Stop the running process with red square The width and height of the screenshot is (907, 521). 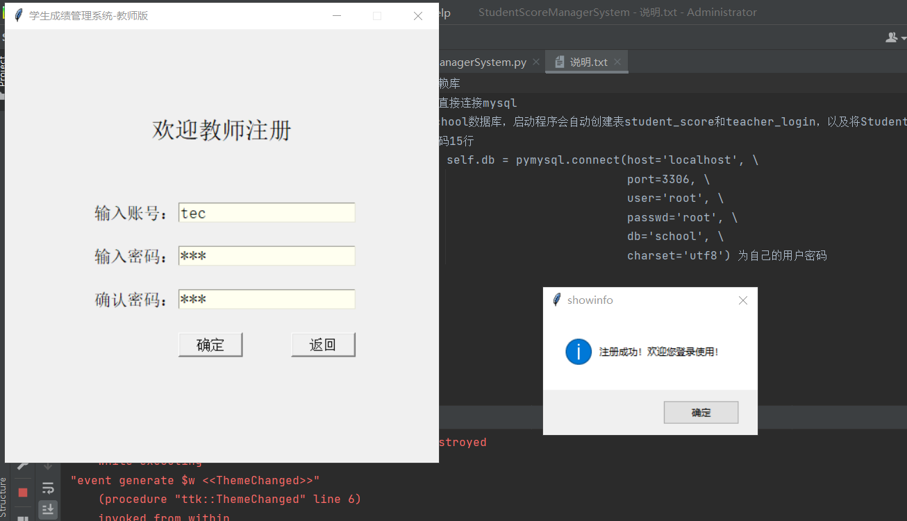tap(23, 492)
